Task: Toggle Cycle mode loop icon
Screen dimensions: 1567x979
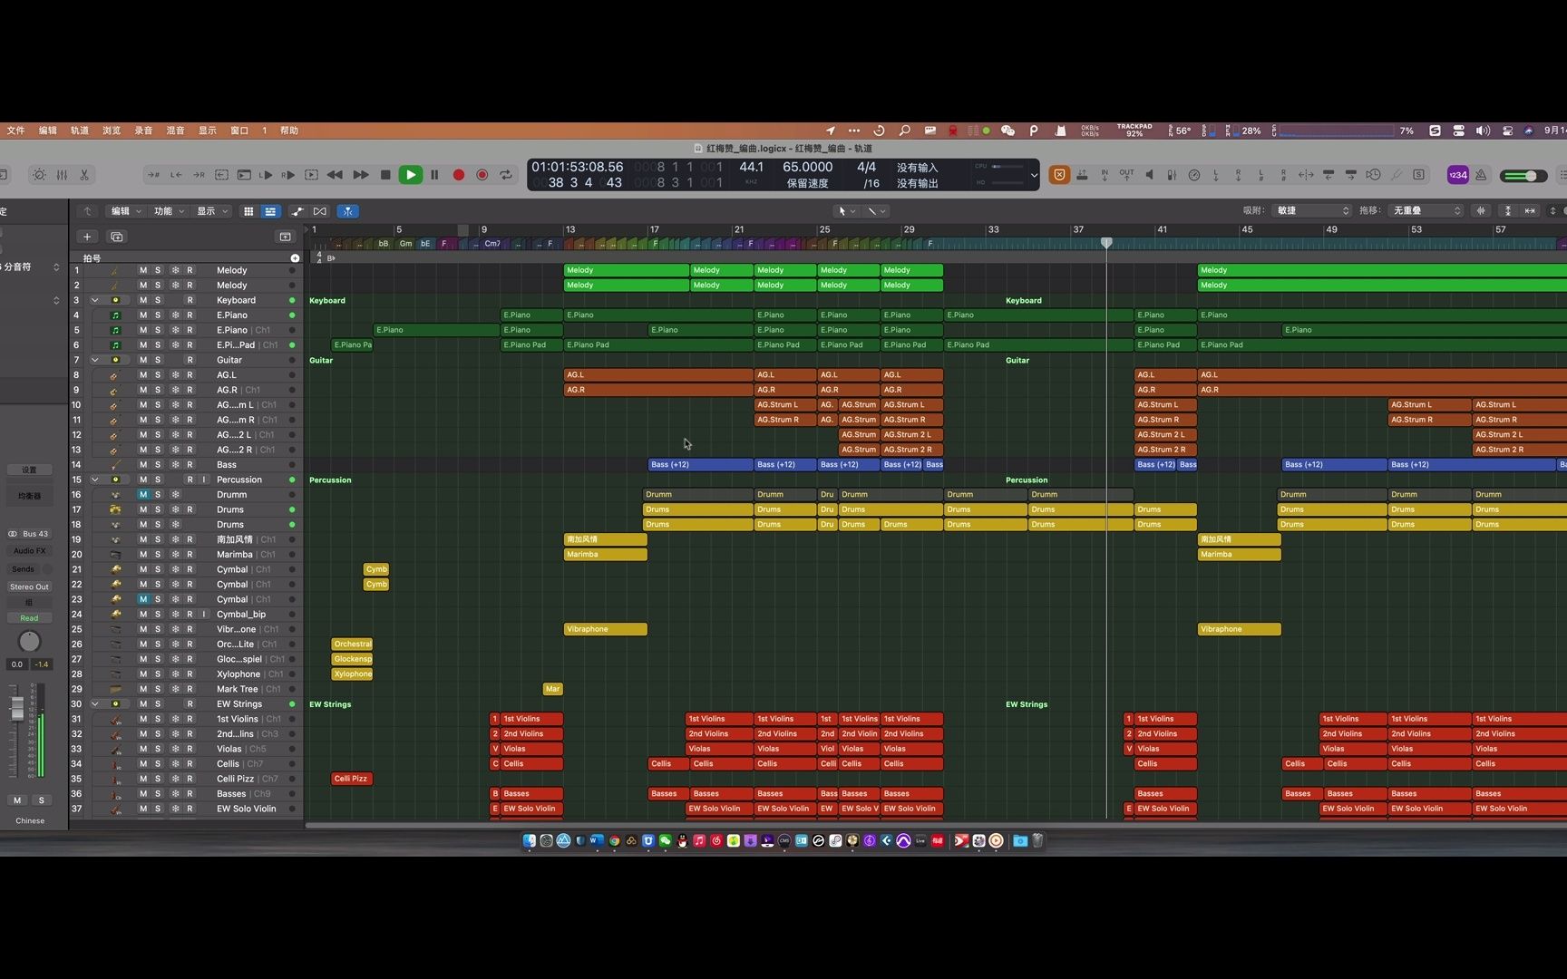Action: click(506, 175)
